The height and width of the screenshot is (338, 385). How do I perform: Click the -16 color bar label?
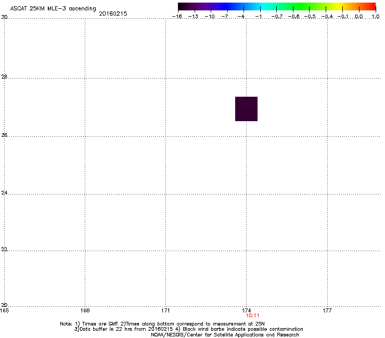click(177, 17)
